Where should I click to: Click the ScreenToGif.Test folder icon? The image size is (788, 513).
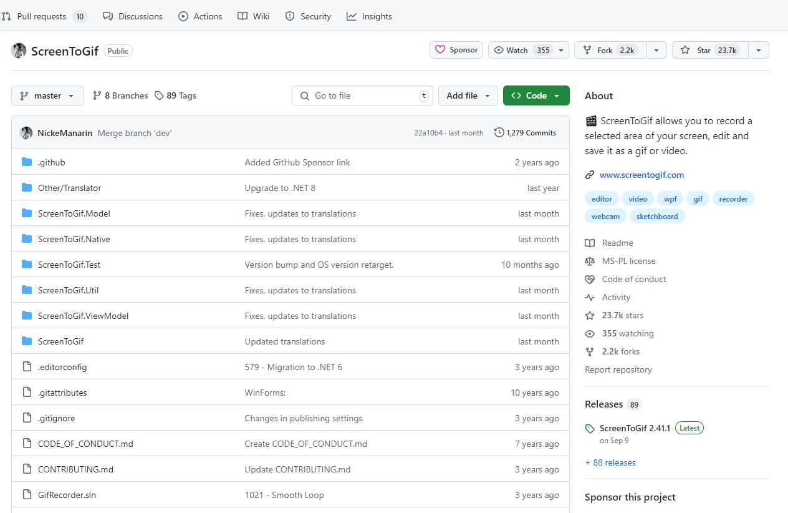[x=27, y=265]
